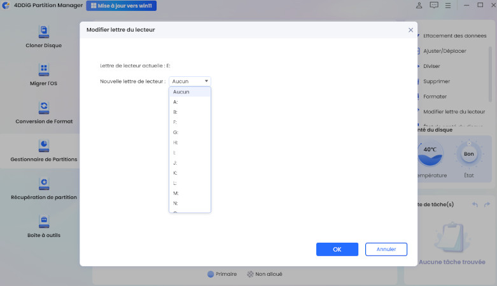The height and width of the screenshot is (286, 497).
Task: Click Formater in right panel
Action: pos(435,97)
